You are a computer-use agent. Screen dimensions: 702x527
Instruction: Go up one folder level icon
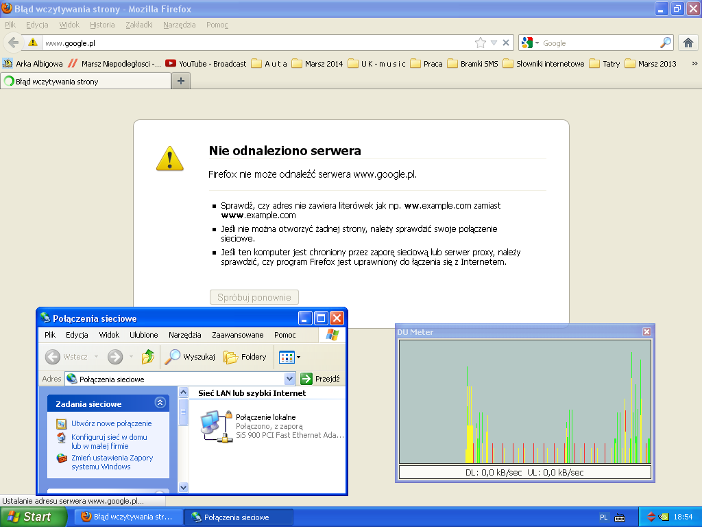148,357
